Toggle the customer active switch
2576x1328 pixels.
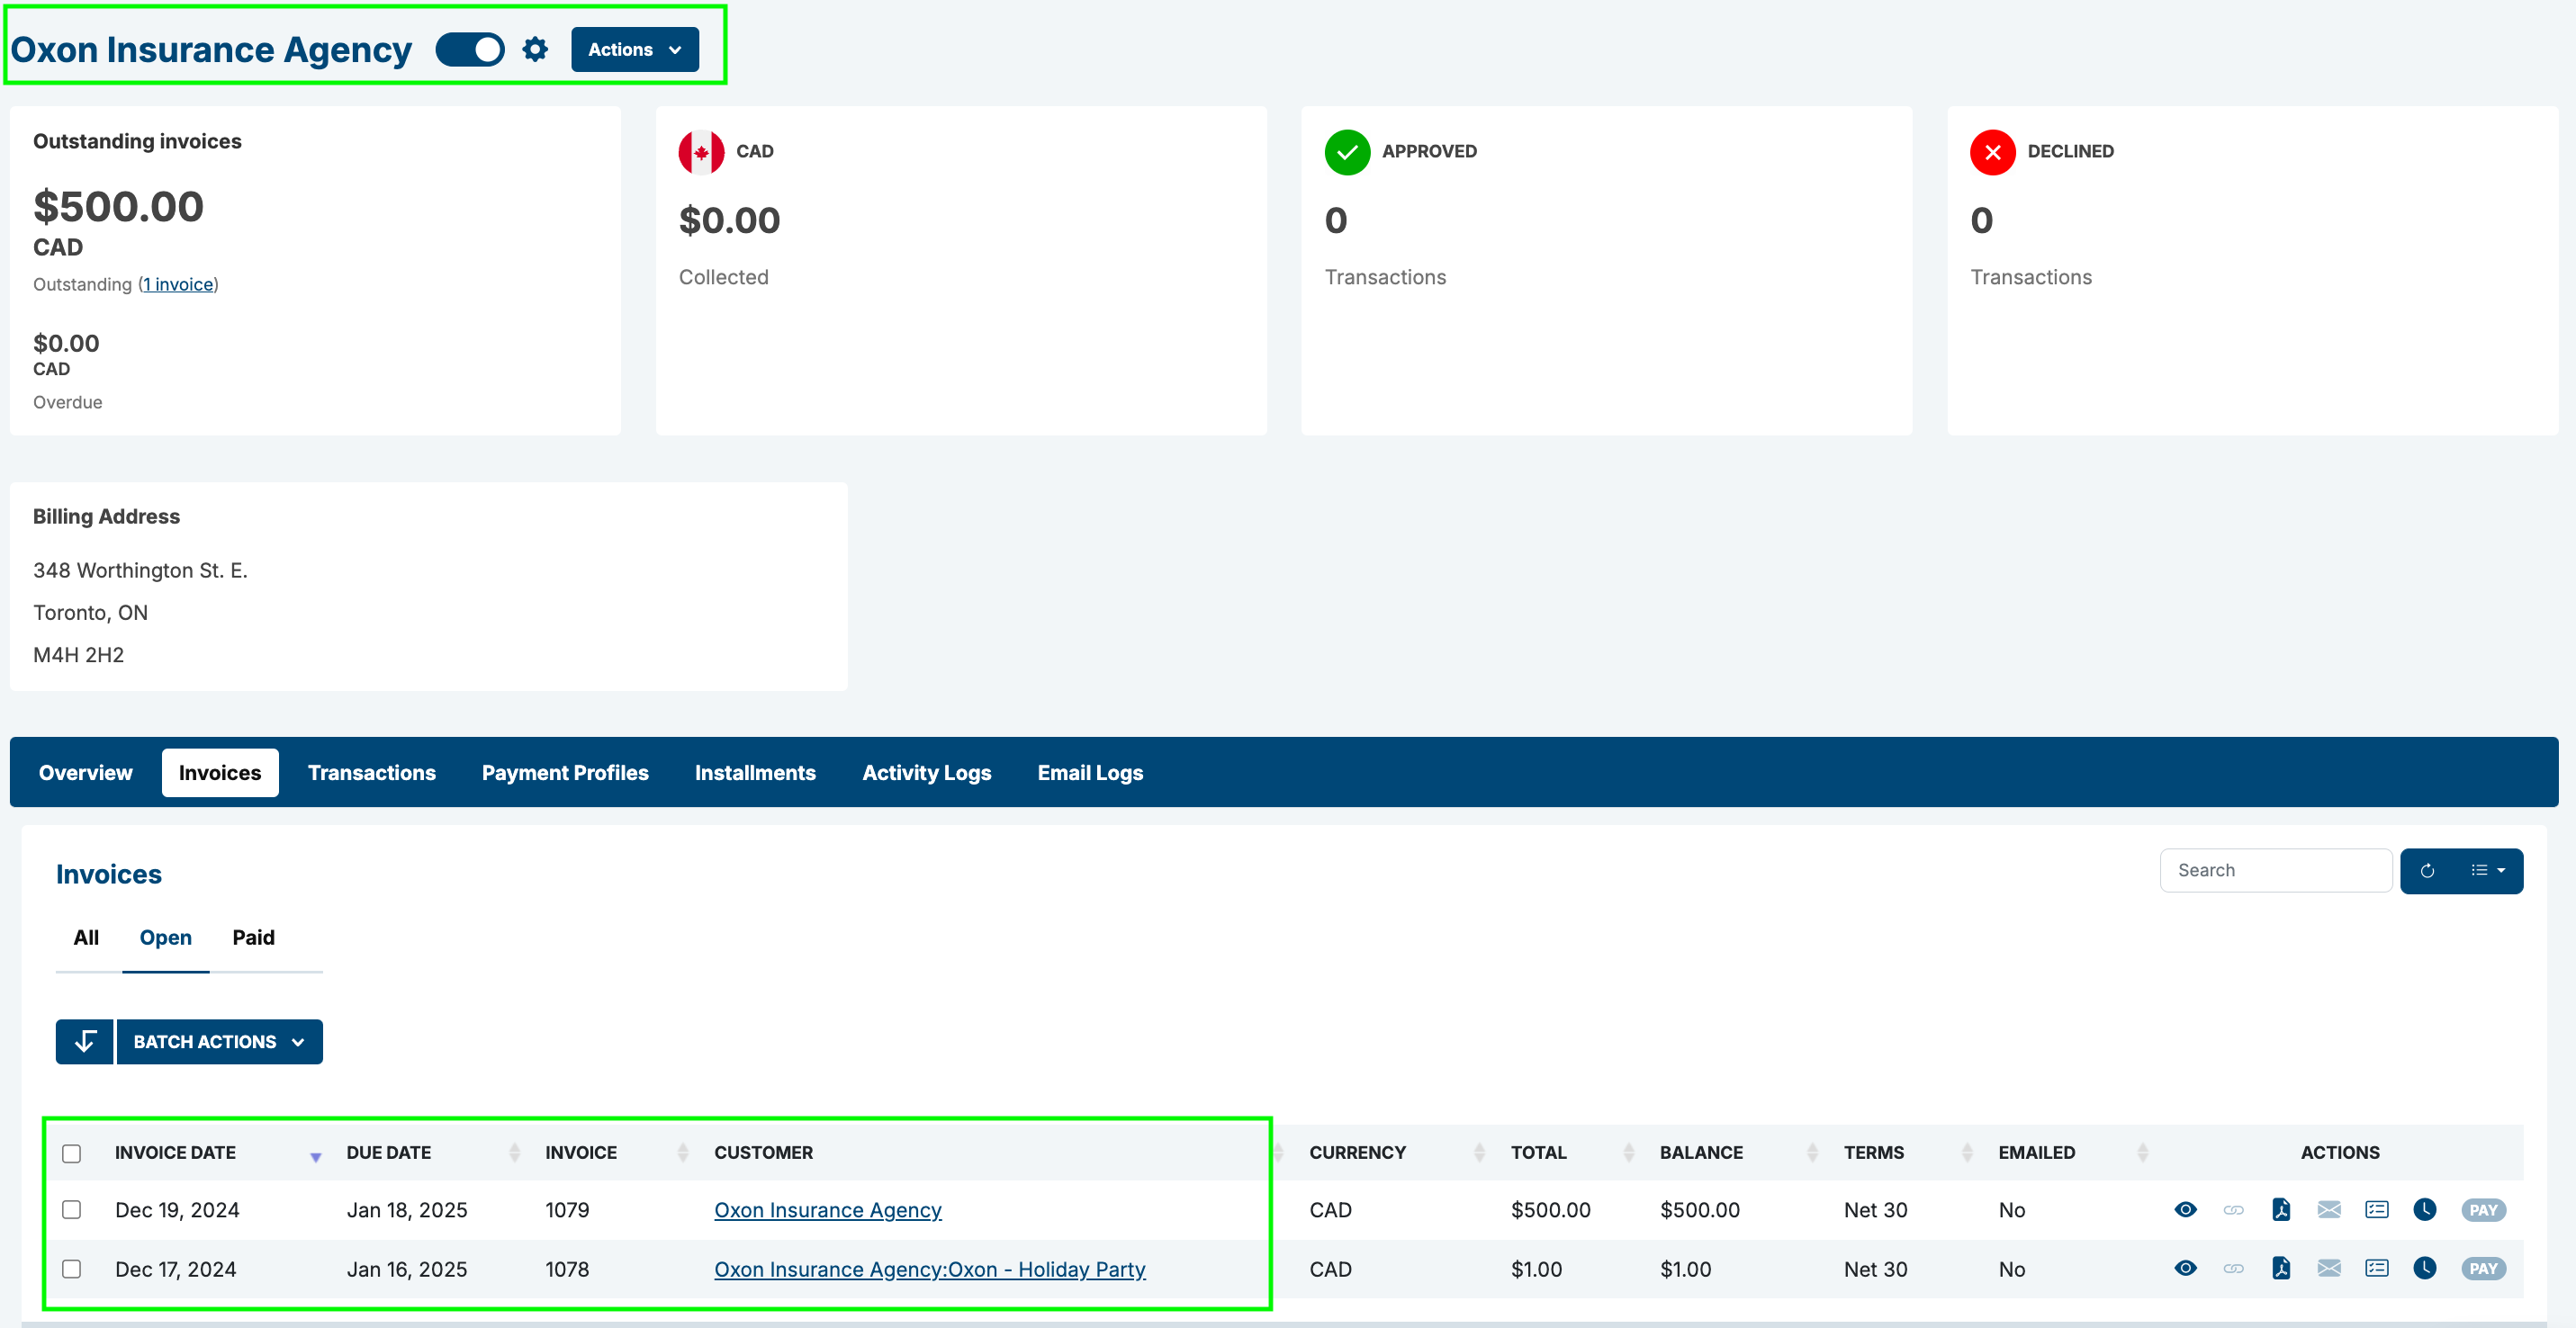click(470, 49)
